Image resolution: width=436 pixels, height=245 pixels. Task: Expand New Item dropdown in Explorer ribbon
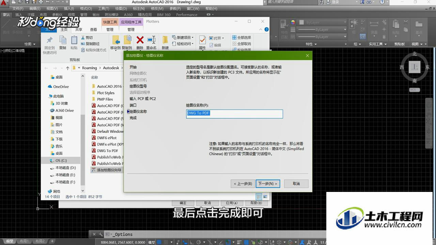tap(193, 37)
